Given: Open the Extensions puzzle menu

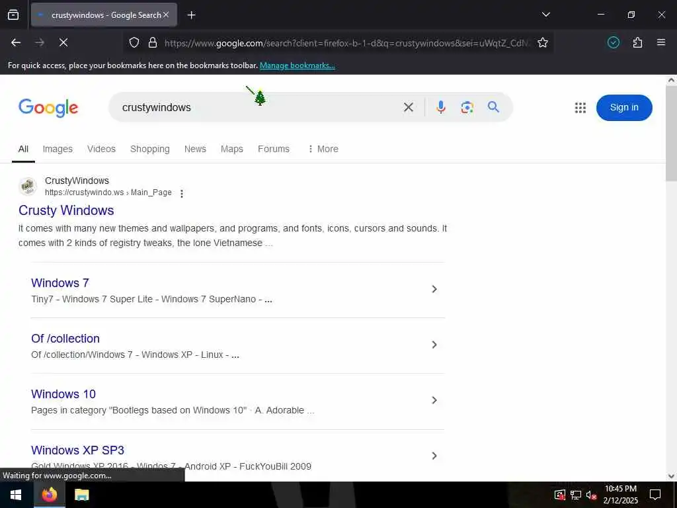Looking at the screenshot, I should (638, 42).
